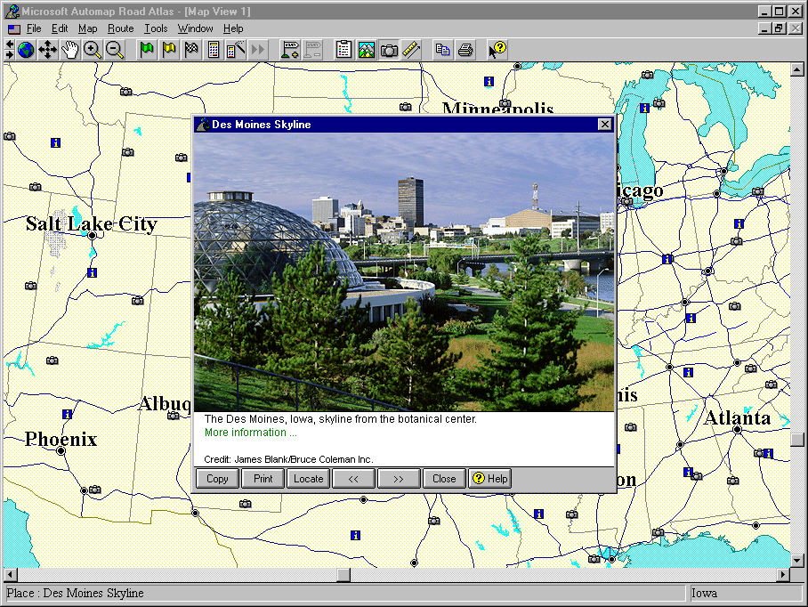The height and width of the screenshot is (607, 808).
Task: Click the calculator route toolbar icon
Action: coord(214,50)
